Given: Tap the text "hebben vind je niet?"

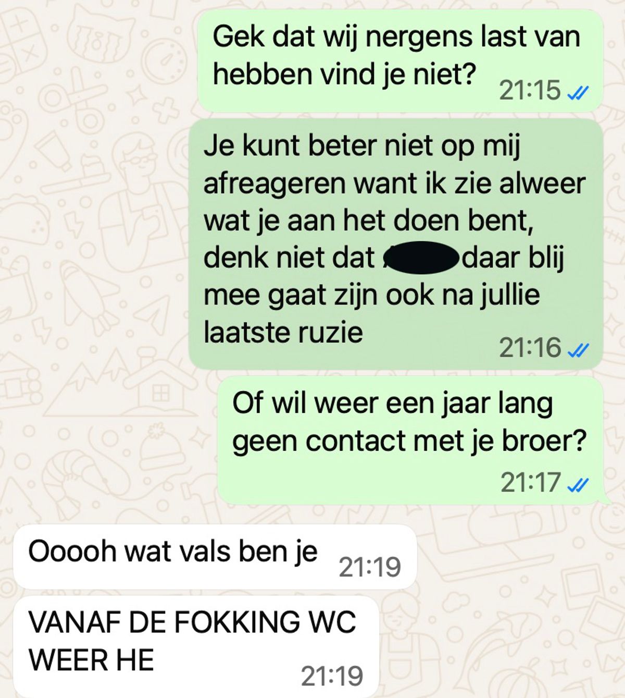Looking at the screenshot, I should coord(344,75).
